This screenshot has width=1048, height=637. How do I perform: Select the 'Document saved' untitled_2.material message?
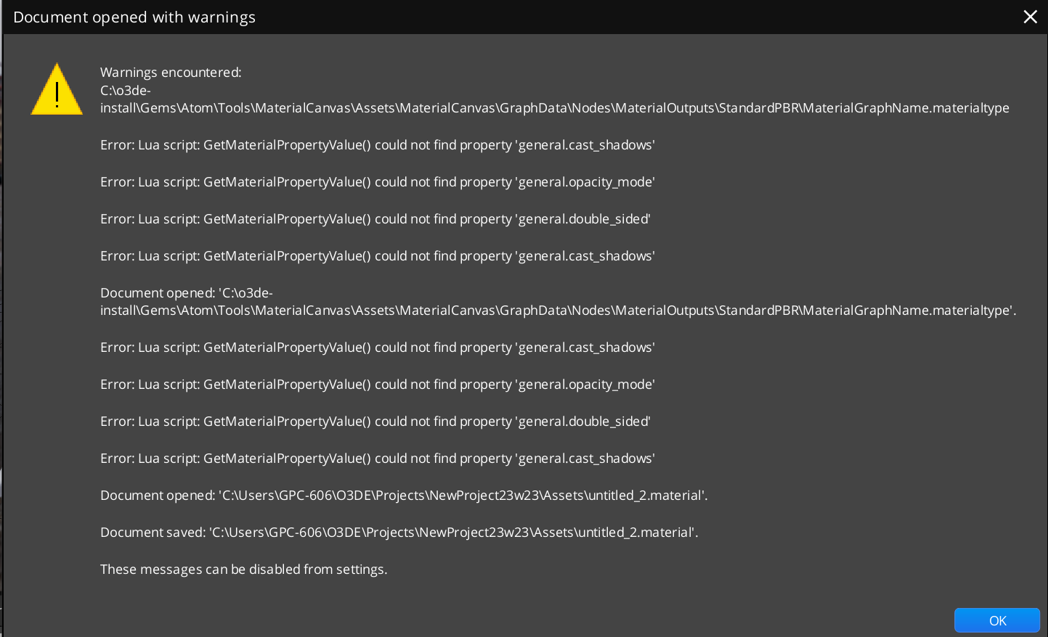click(x=399, y=532)
